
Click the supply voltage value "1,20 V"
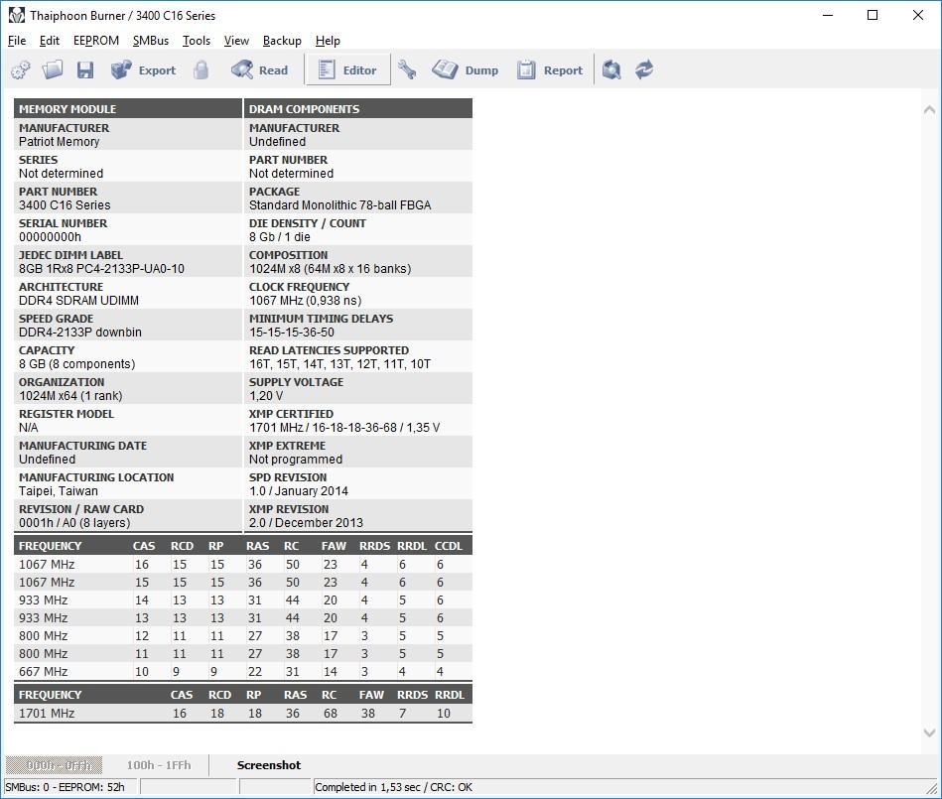[266, 396]
